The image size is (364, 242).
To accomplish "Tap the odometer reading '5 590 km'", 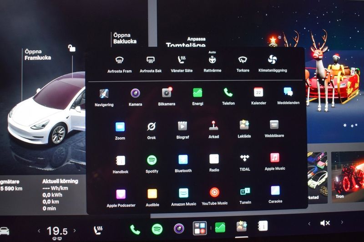I will (x=11, y=189).
